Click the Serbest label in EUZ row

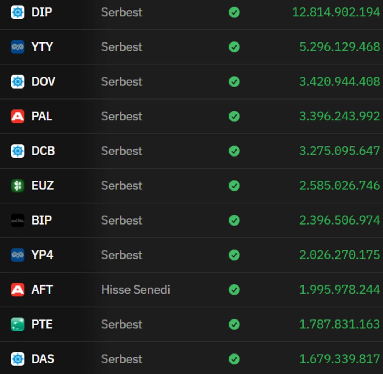[122, 186]
